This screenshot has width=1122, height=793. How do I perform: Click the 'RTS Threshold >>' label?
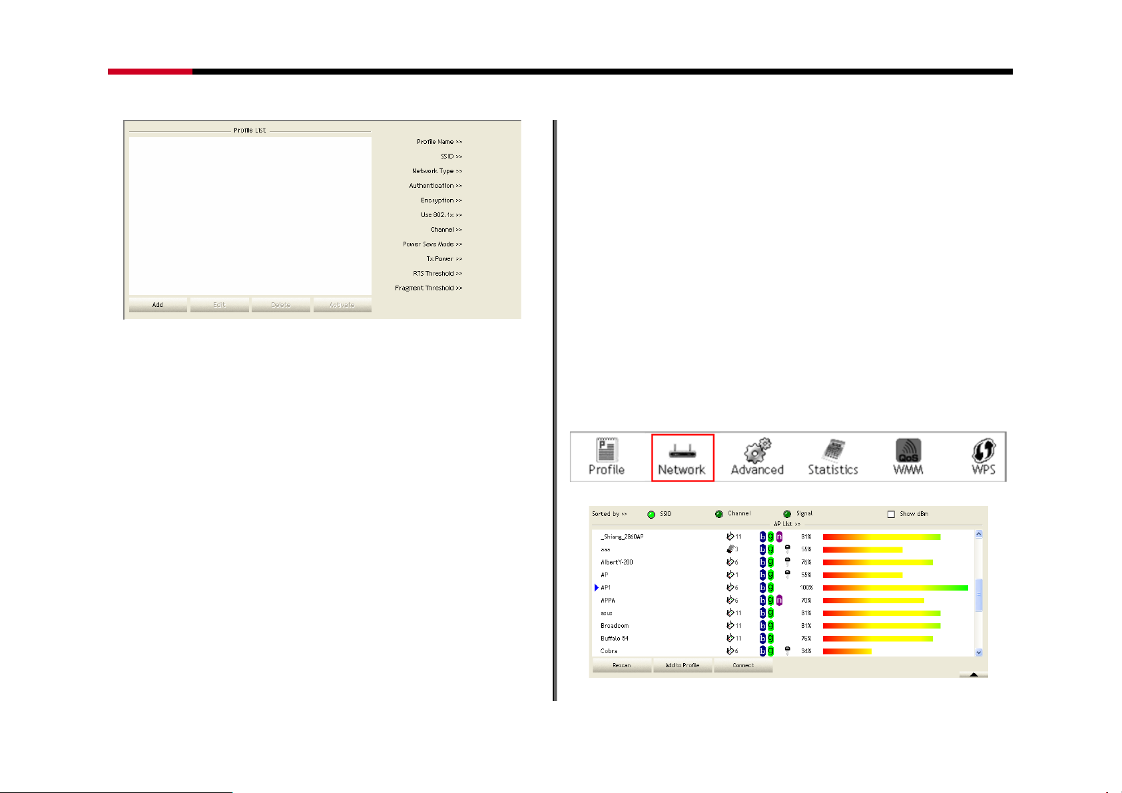(437, 274)
